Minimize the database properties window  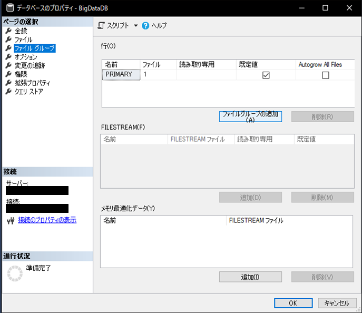[x=302, y=8]
